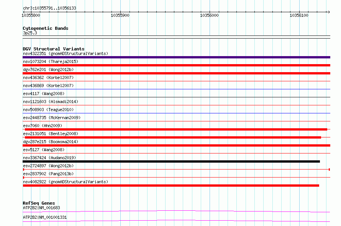Open nsv1121603 (Alsmadi2014) variant details
The width and height of the screenshot is (341, 226).
click(x=51, y=102)
